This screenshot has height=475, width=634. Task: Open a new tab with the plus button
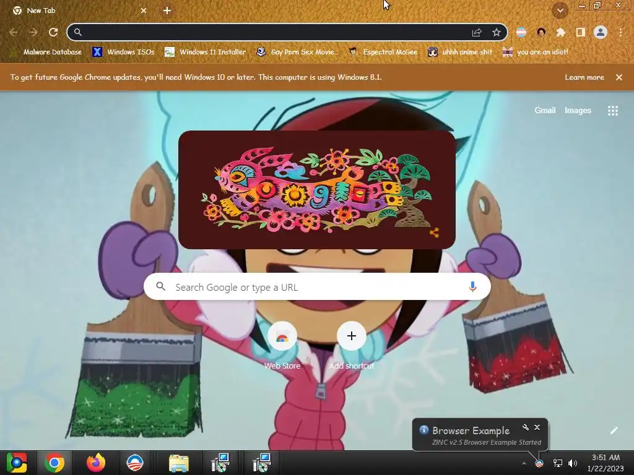[167, 11]
